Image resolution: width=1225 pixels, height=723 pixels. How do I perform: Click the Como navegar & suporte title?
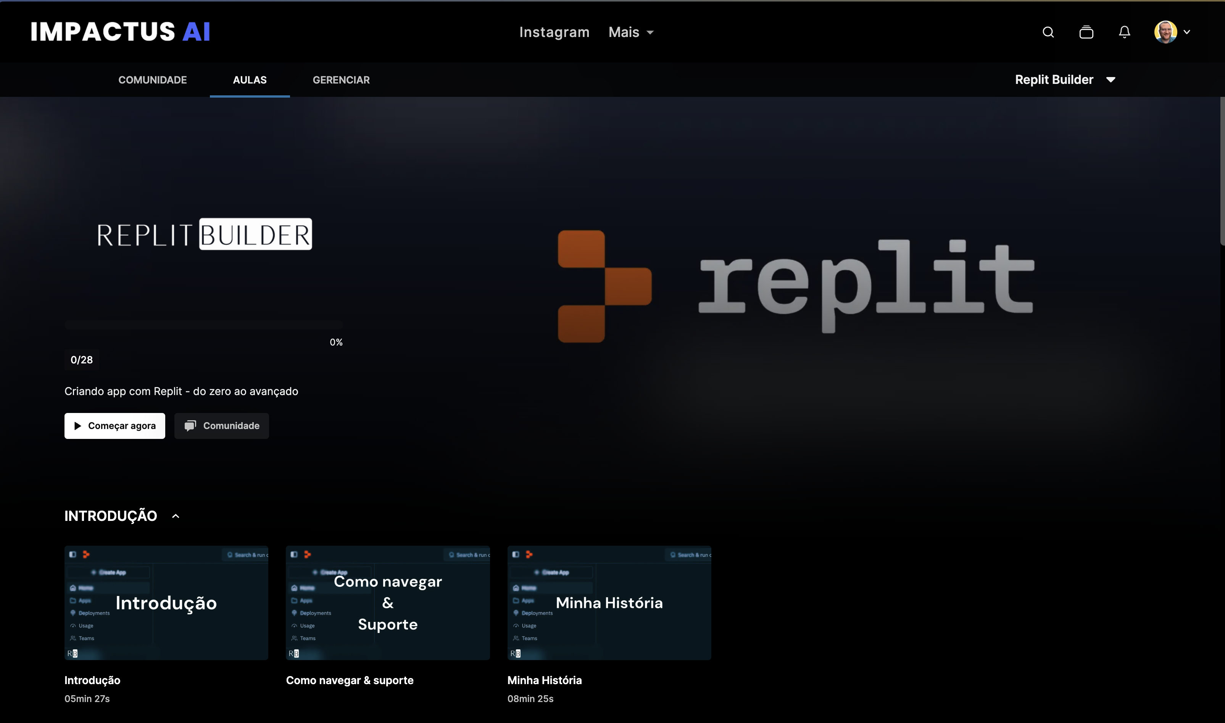point(350,680)
